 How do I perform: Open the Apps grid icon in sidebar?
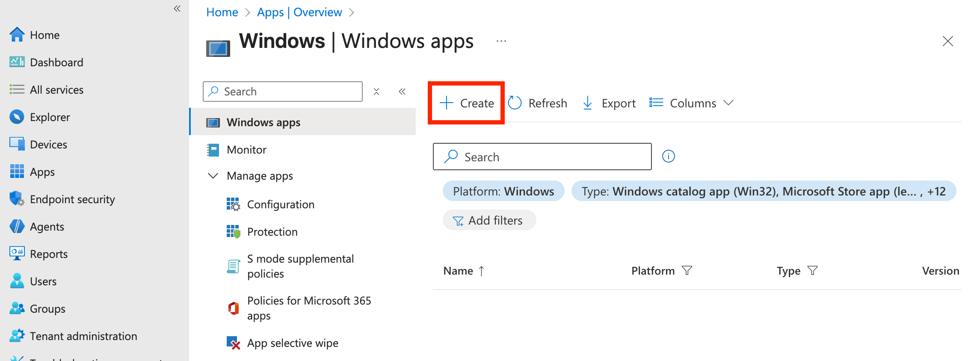[x=17, y=172]
